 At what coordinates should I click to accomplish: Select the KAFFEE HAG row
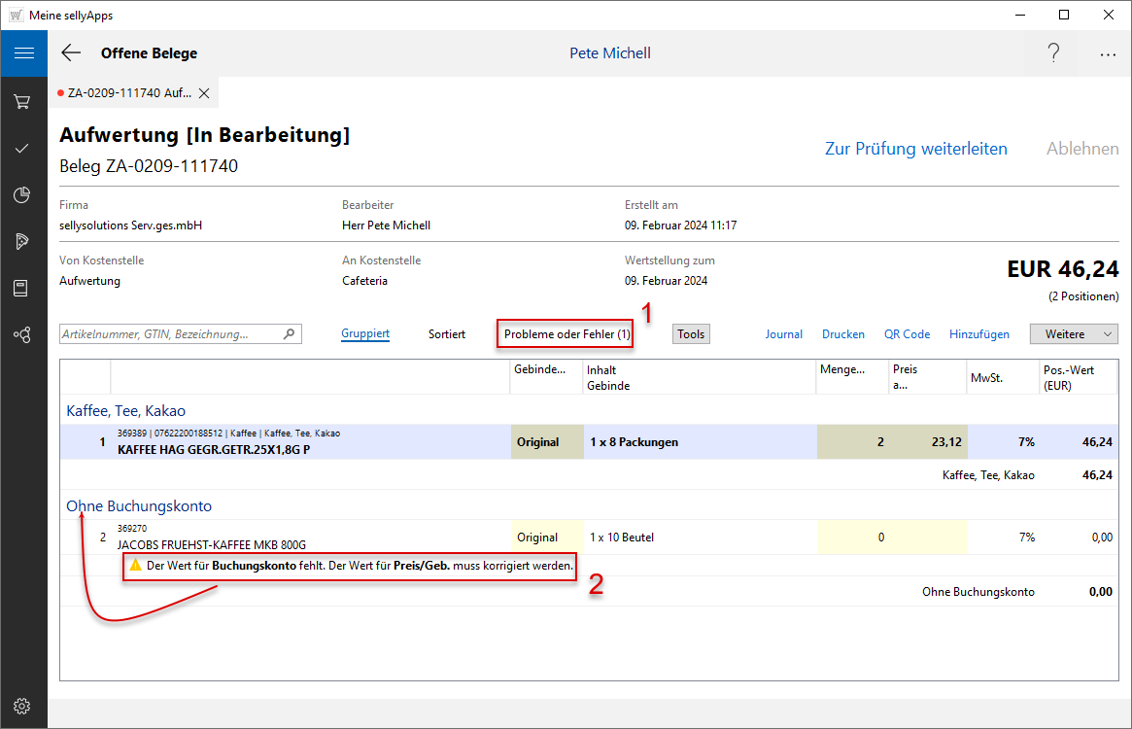point(311,442)
